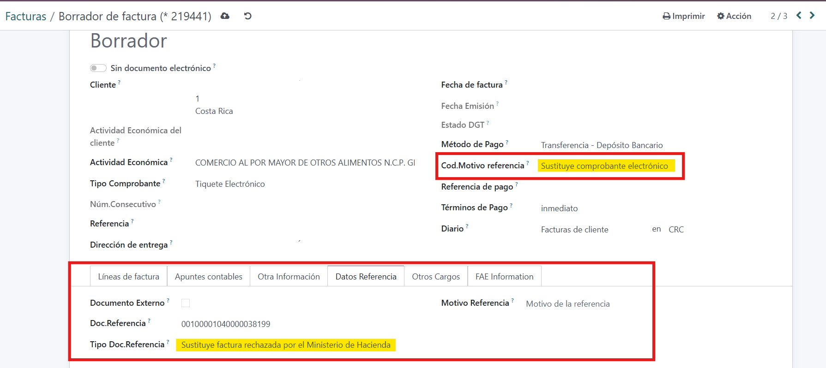The height and width of the screenshot is (368, 826).
Task: Open Cod.Motivo referencia dropdown
Action: 605,166
